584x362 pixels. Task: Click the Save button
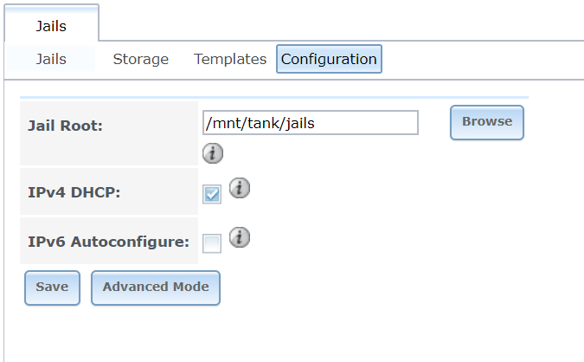[52, 288]
